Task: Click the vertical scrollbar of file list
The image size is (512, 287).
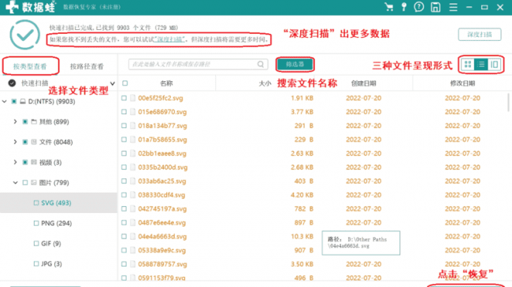Action: tap(508, 103)
